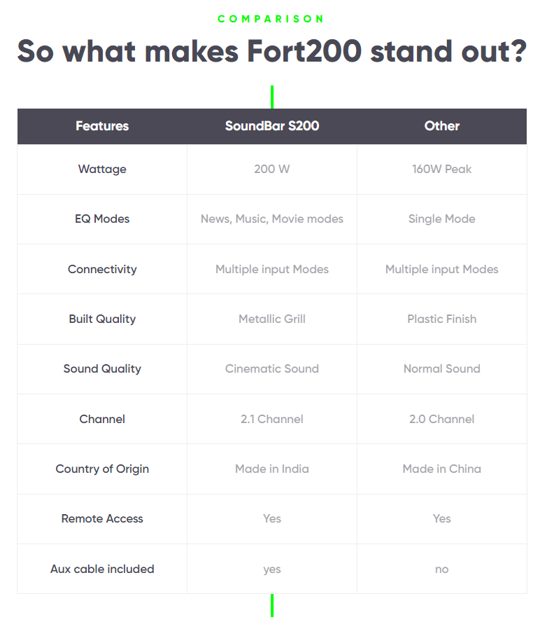Click the EQ Modes row label
This screenshot has width=540, height=629.
click(102, 219)
